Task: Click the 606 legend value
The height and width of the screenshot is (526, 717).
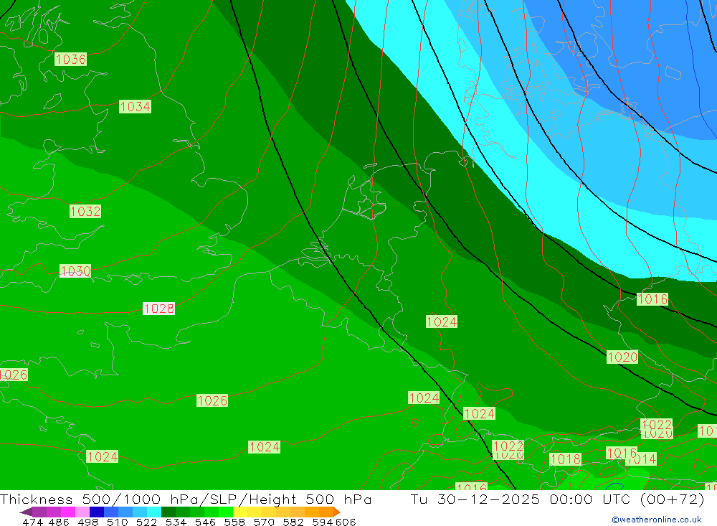Action: (346, 522)
